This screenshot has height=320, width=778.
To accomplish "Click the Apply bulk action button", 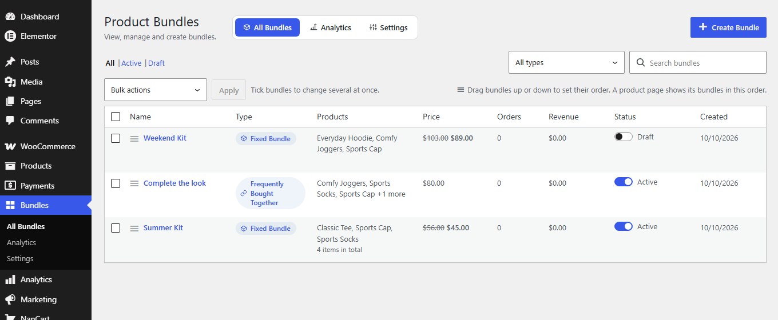I will [x=229, y=90].
